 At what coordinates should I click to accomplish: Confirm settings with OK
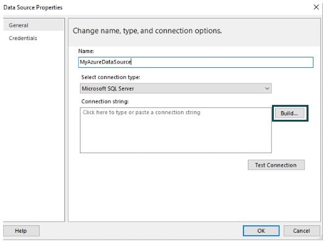pyautogui.click(x=261, y=231)
